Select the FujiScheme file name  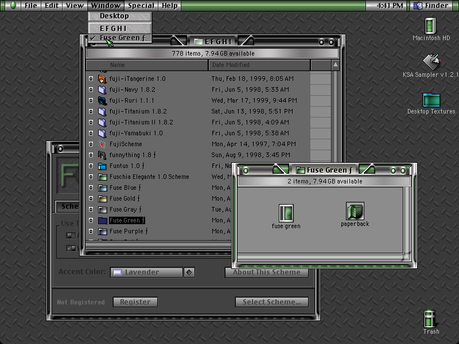point(126,144)
